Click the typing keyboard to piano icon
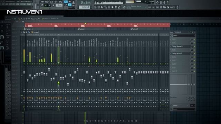This screenshot has width=221, height=124. [x=66, y=2]
